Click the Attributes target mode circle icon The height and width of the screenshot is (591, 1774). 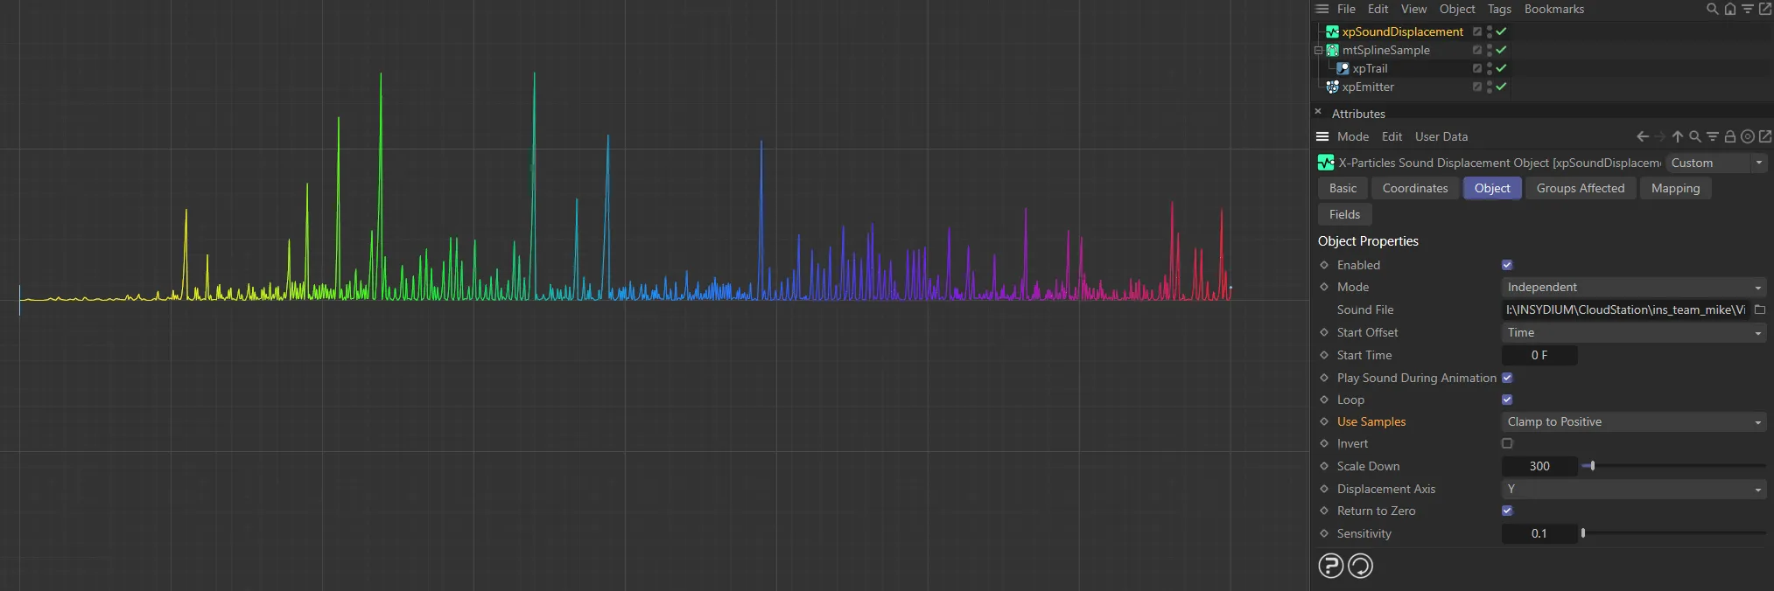(1748, 136)
